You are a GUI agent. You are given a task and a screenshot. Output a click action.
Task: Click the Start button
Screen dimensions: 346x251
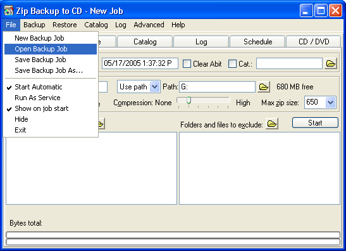coord(315,123)
